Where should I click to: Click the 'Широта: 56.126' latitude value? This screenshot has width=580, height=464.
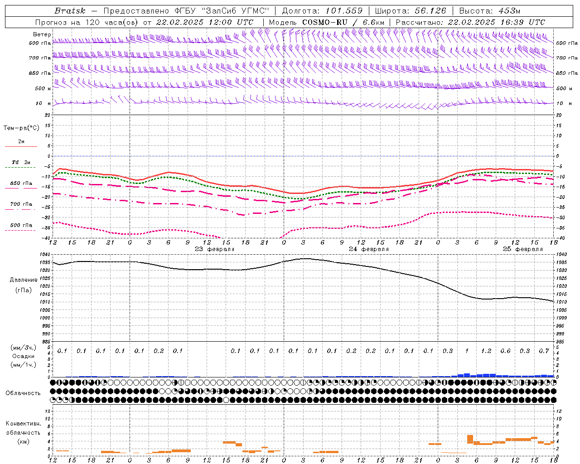click(411, 11)
